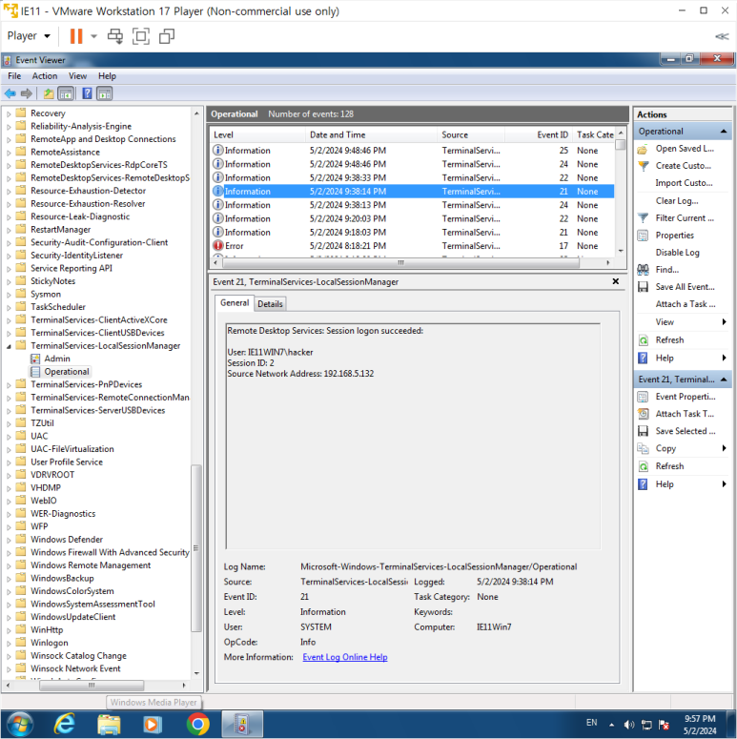Click the Windows Start orb
The image size is (737, 739).
19,724
